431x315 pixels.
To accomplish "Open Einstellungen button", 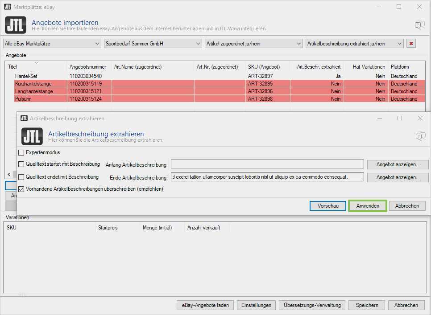I will pos(256,305).
